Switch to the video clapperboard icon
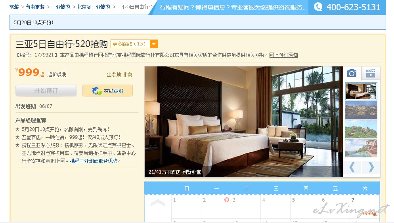The image size is (394, 223). click(x=370, y=73)
